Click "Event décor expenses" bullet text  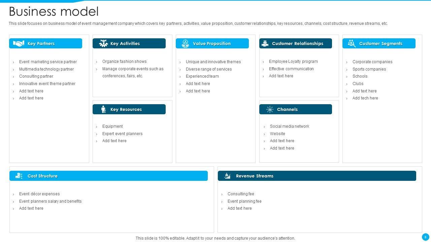(x=39, y=194)
